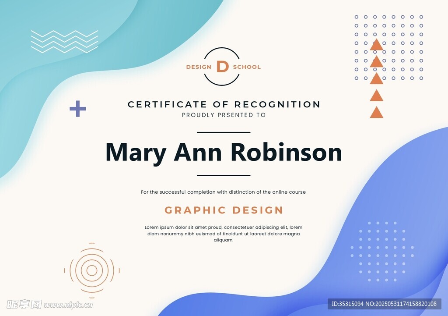
Task: Select the "GRAPHIC DESIGN" course title
Action: (x=224, y=210)
